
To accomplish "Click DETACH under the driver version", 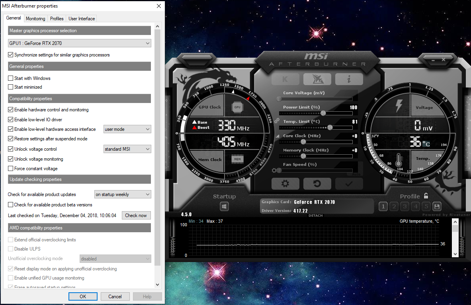I will pos(315,216).
